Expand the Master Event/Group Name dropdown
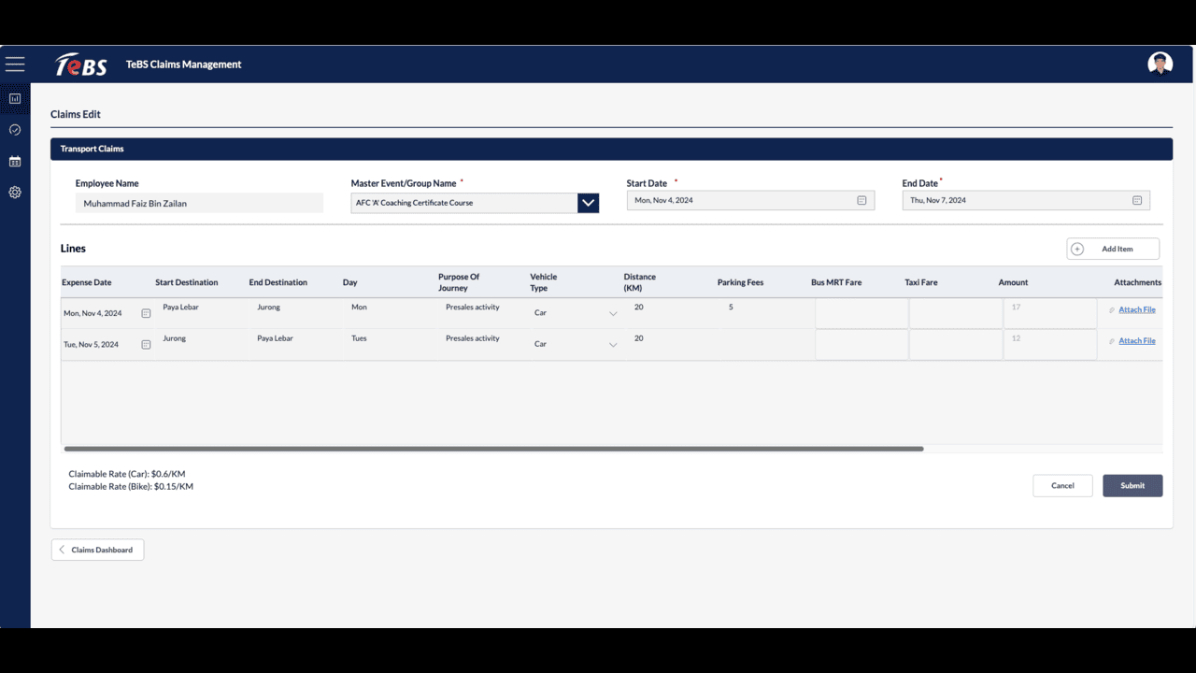The image size is (1196, 673). (x=588, y=203)
